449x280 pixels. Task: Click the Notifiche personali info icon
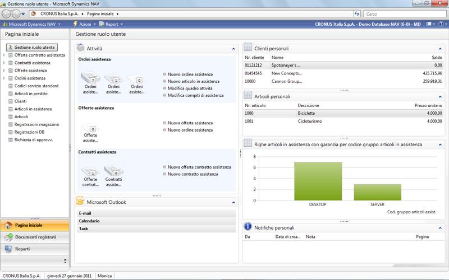point(248,227)
